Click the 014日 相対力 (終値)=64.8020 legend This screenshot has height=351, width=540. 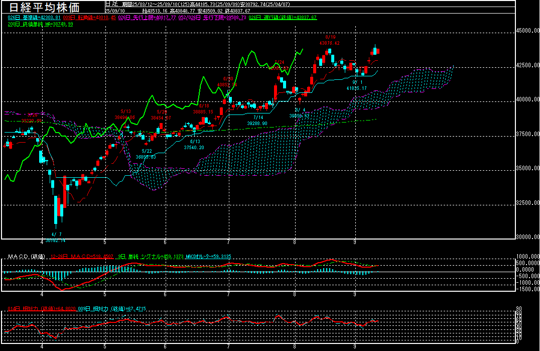point(41,309)
